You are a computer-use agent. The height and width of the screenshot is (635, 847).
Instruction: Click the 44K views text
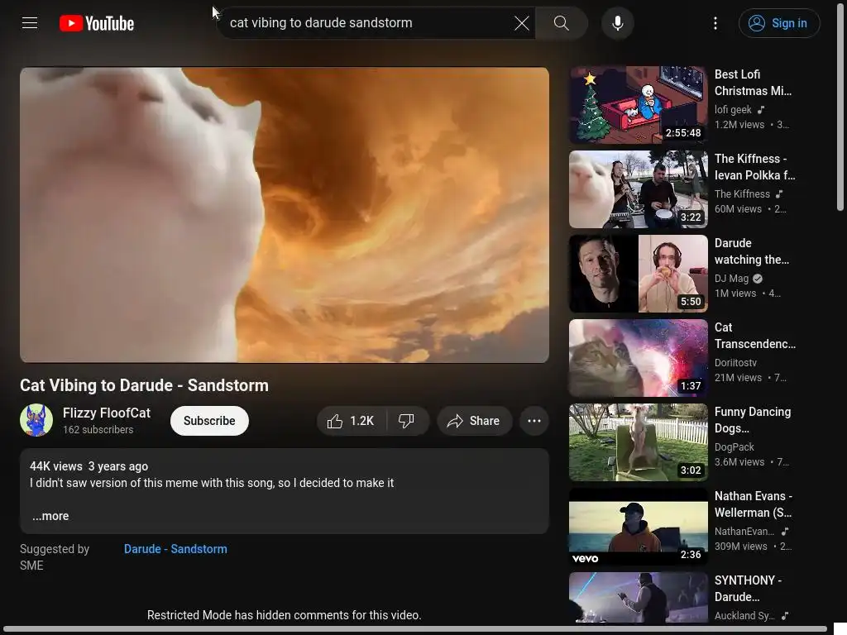click(x=55, y=466)
